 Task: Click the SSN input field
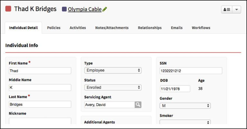191,71
